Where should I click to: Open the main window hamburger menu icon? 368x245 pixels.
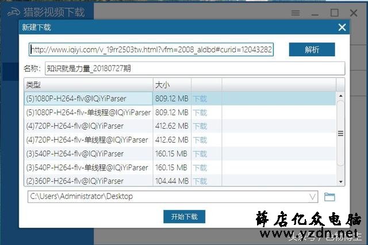pyautogui.click(x=295, y=13)
